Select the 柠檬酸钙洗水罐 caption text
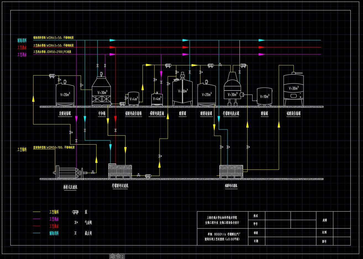The height and width of the screenshot is (259, 363). tap(231, 114)
